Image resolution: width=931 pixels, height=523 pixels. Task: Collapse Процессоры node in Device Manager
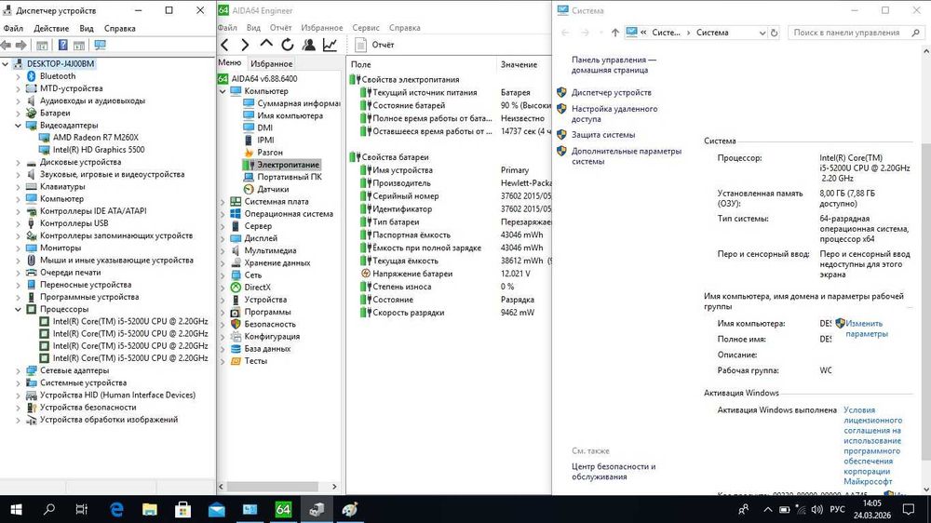18,309
